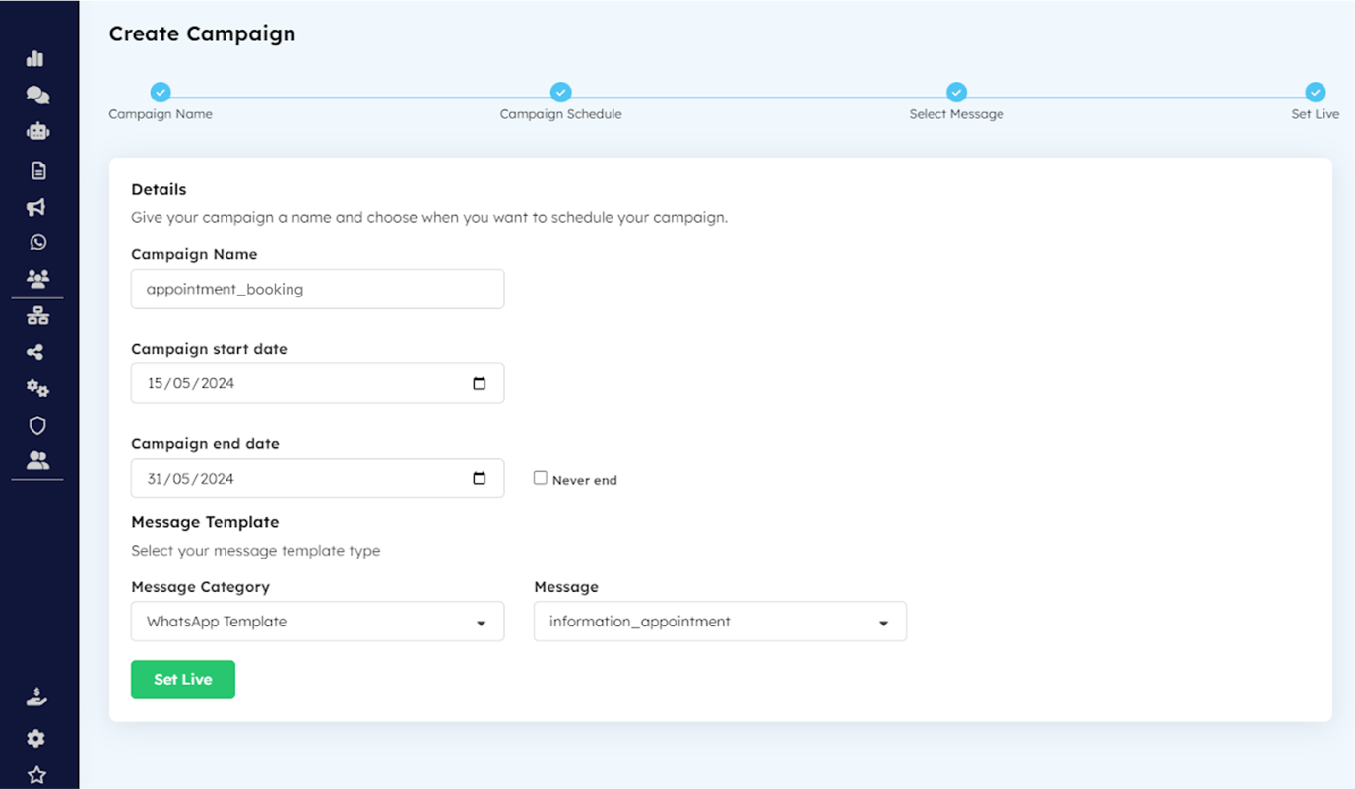Viewport: 1355px width, 789px height.
Task: Select the WhatsApp sidebar icon
Action: 36,241
